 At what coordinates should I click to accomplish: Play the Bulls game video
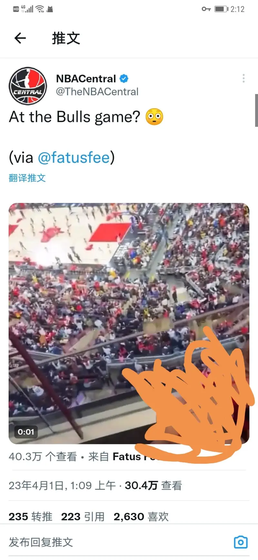coord(129,323)
